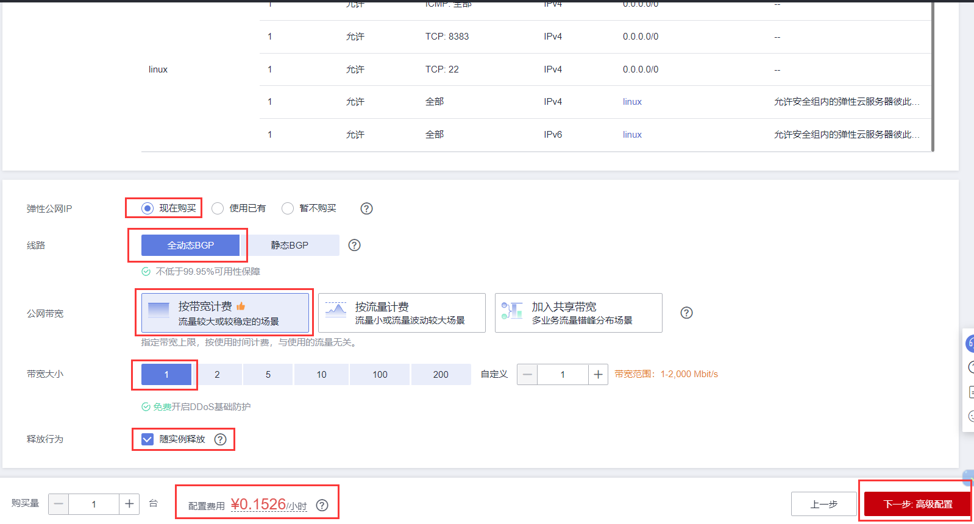Click 全部 protocol cell in the IPv6 row

(435, 135)
